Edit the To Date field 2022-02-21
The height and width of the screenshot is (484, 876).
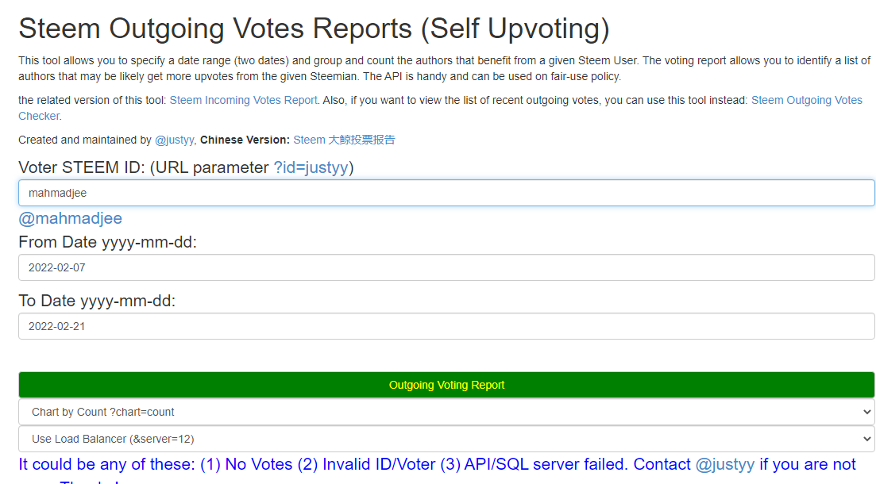446,327
